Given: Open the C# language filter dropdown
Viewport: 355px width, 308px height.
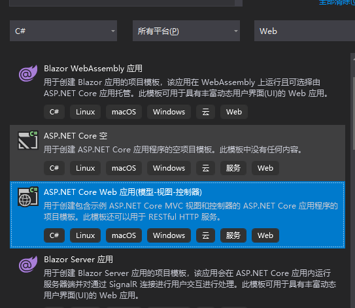Looking at the screenshot, I should pyautogui.click(x=63, y=31).
